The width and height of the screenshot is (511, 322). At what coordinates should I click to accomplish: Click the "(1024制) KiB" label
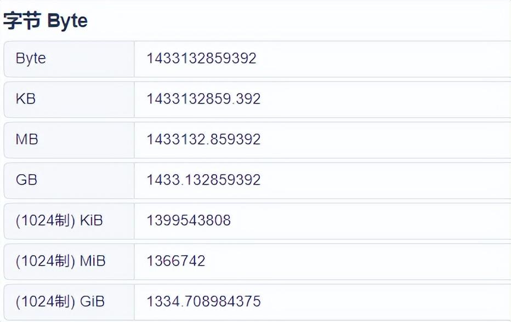pyautogui.click(x=59, y=221)
